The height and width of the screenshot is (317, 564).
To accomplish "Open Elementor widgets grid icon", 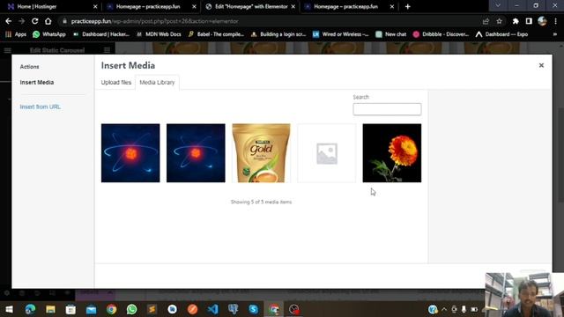I will coord(107,50).
